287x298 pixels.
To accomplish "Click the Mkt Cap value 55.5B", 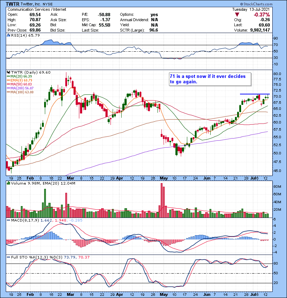I will 104,25.
